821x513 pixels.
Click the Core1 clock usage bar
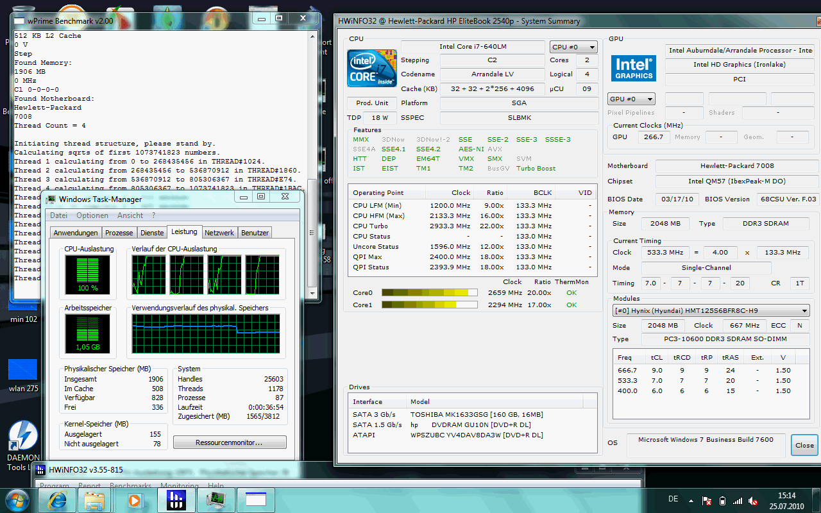[430, 305]
